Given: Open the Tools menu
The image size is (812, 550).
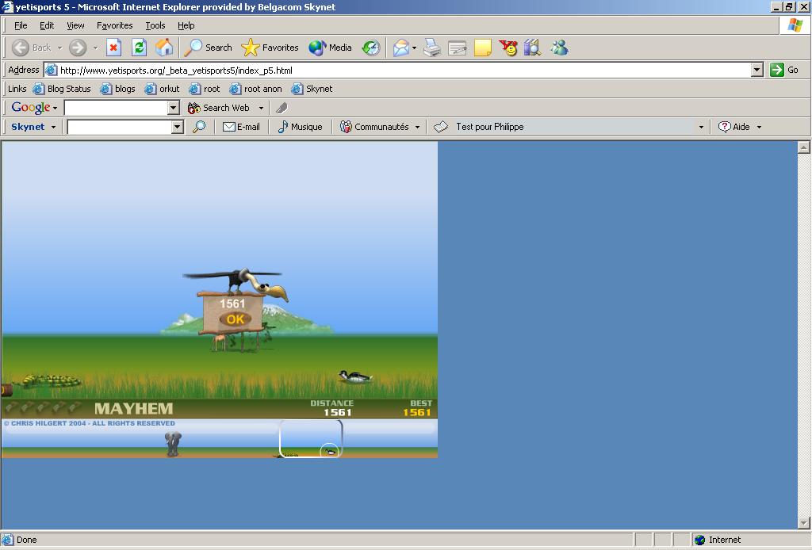Looking at the screenshot, I should (x=155, y=25).
